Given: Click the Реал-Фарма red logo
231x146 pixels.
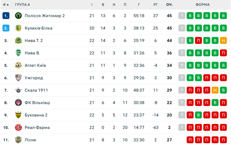Looking at the screenshot, I should (x=18, y=127).
